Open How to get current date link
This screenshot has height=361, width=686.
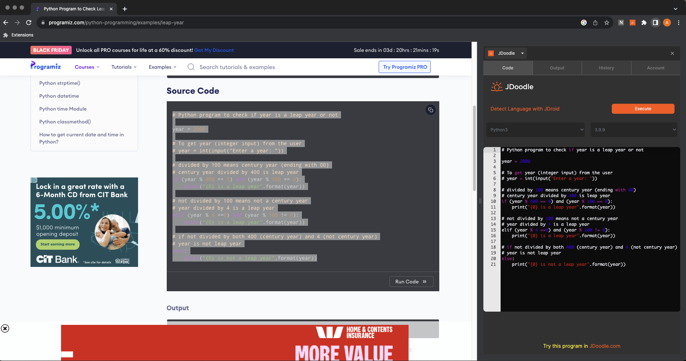pos(81,138)
